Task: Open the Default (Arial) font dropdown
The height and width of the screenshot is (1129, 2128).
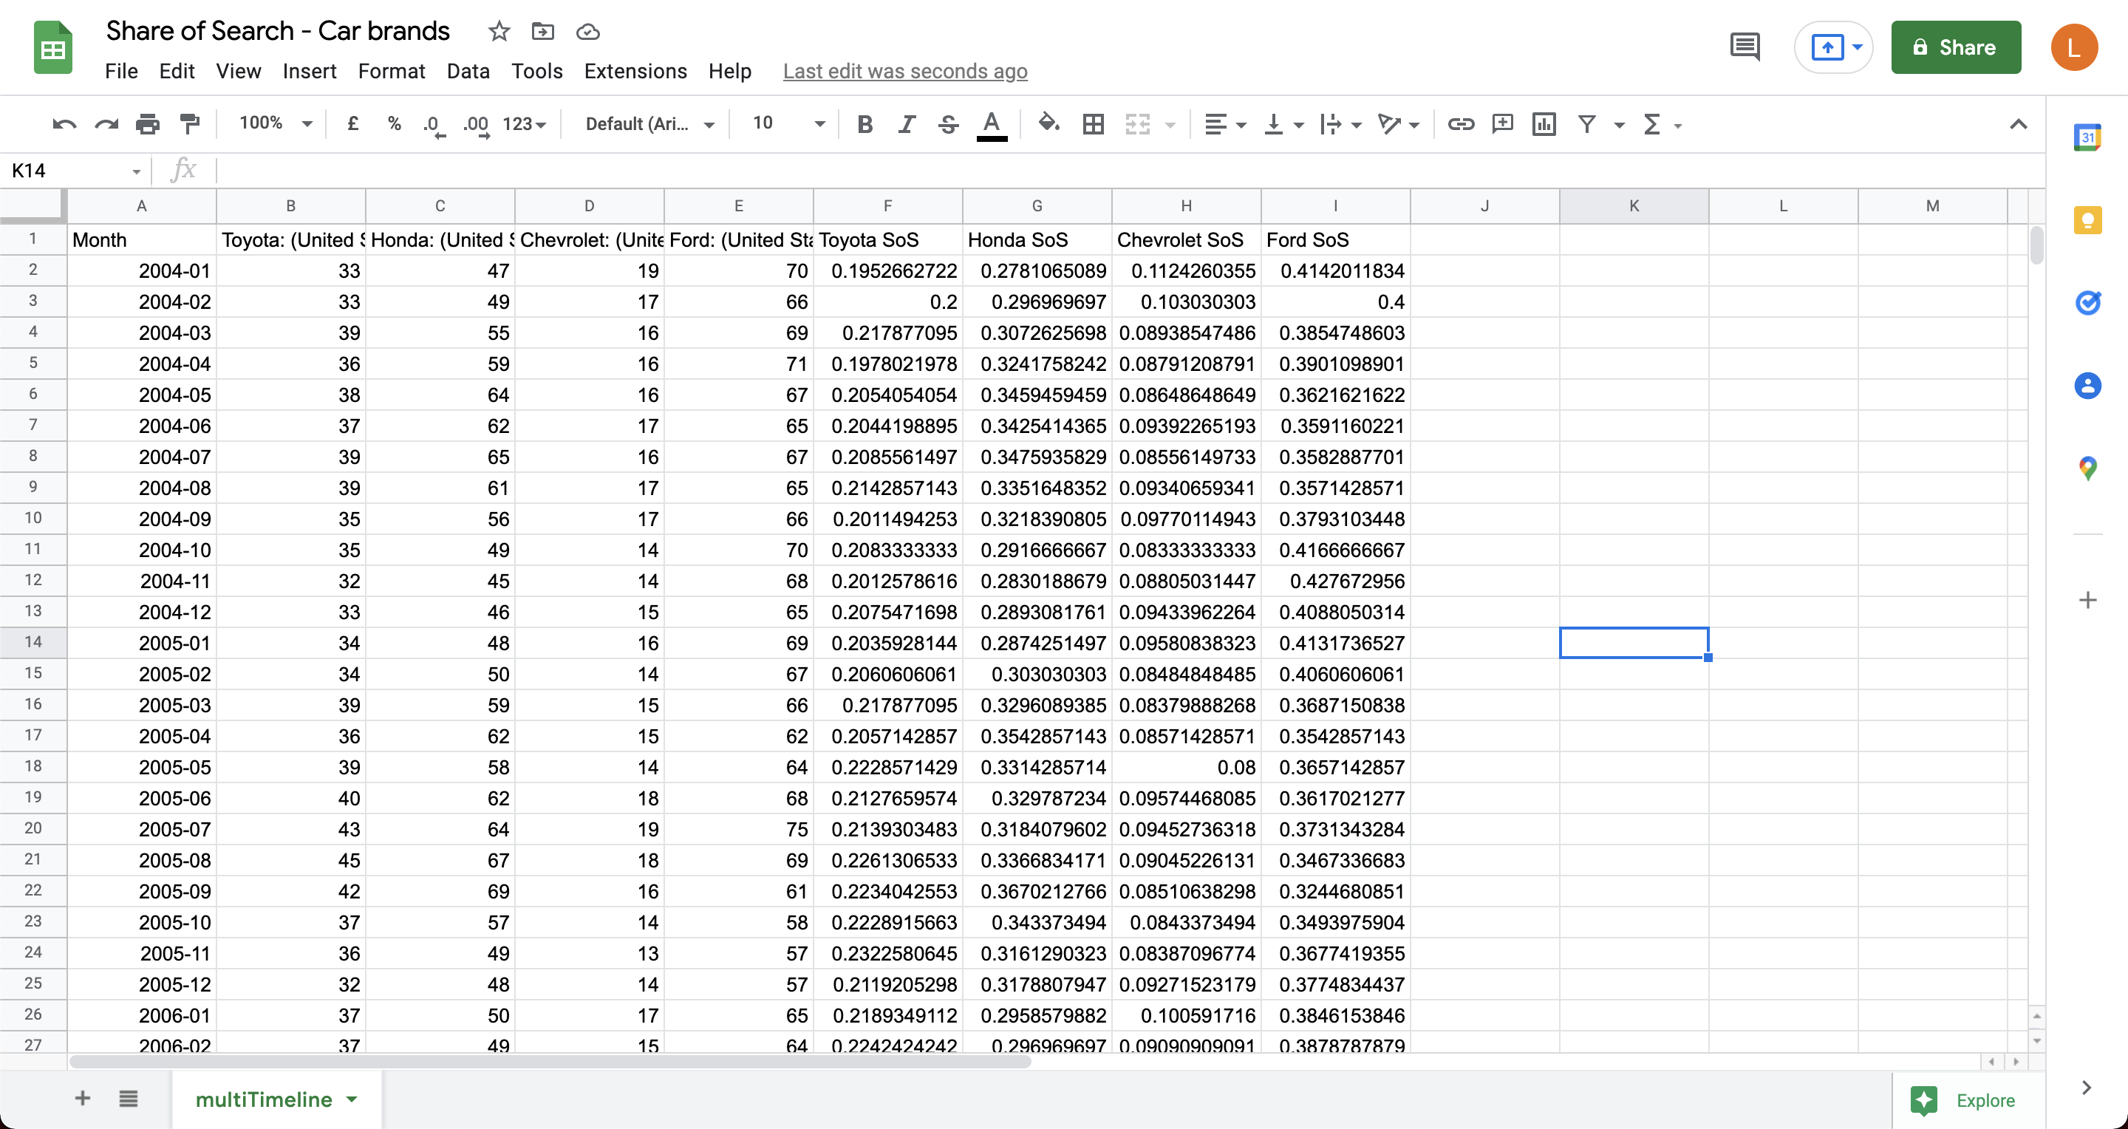Action: pos(649,124)
